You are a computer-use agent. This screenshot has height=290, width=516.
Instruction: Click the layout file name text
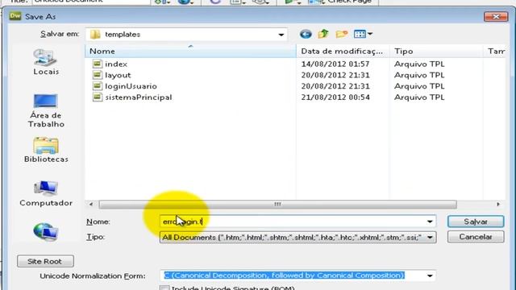(118, 75)
